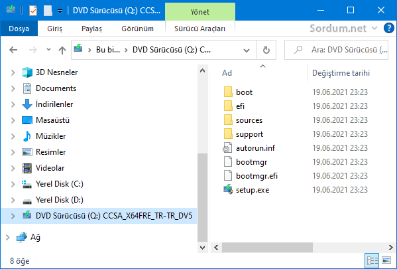This screenshot has width=397, height=269.
Task: Open the recent locations dropdown arrow
Action: click(48, 50)
